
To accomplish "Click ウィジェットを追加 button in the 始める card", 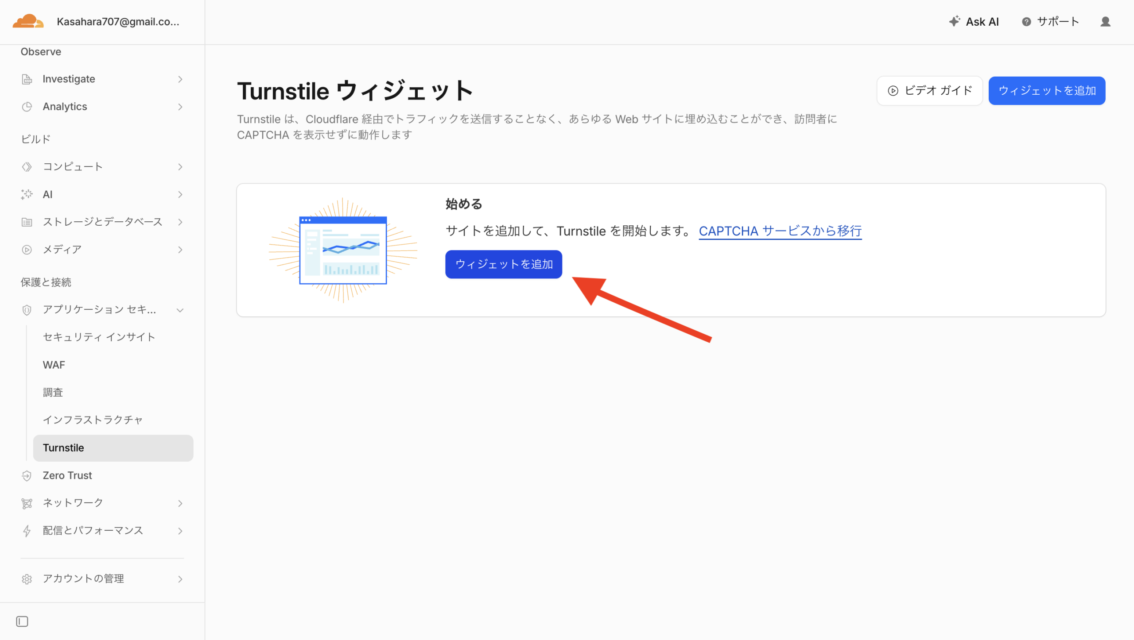I will (x=504, y=264).
